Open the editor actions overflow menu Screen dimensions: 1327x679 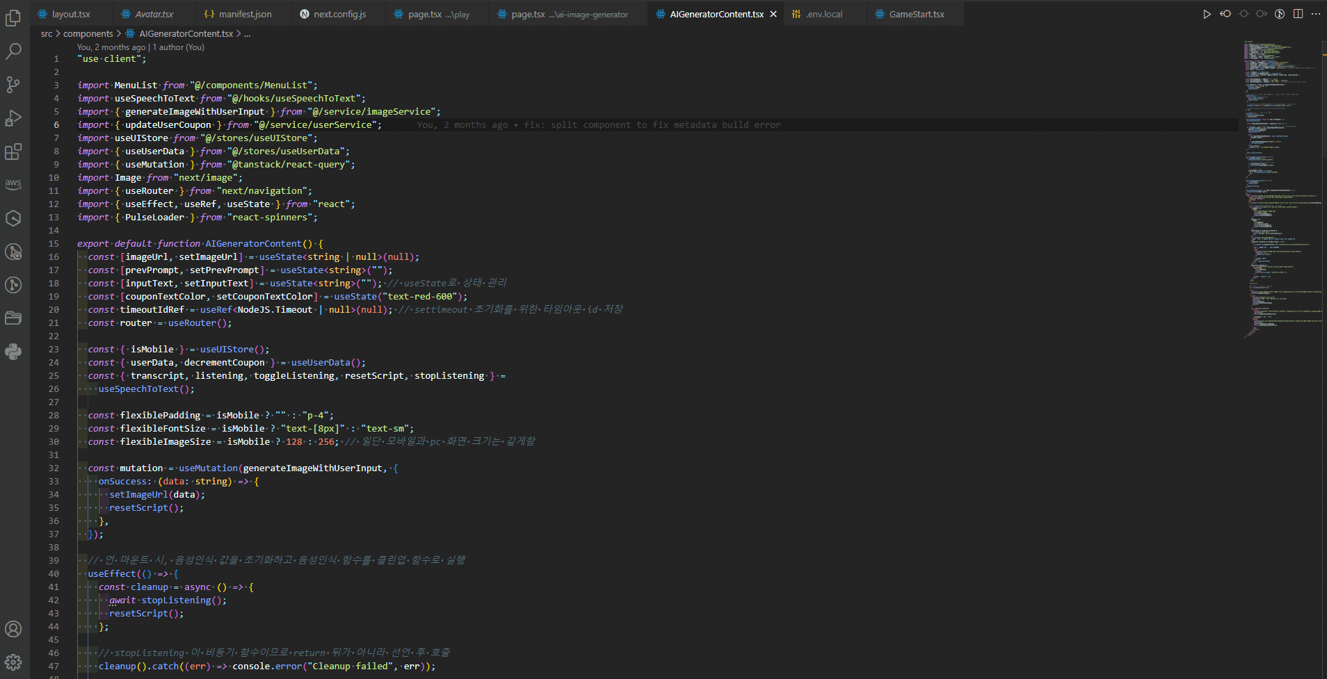pyautogui.click(x=1317, y=13)
